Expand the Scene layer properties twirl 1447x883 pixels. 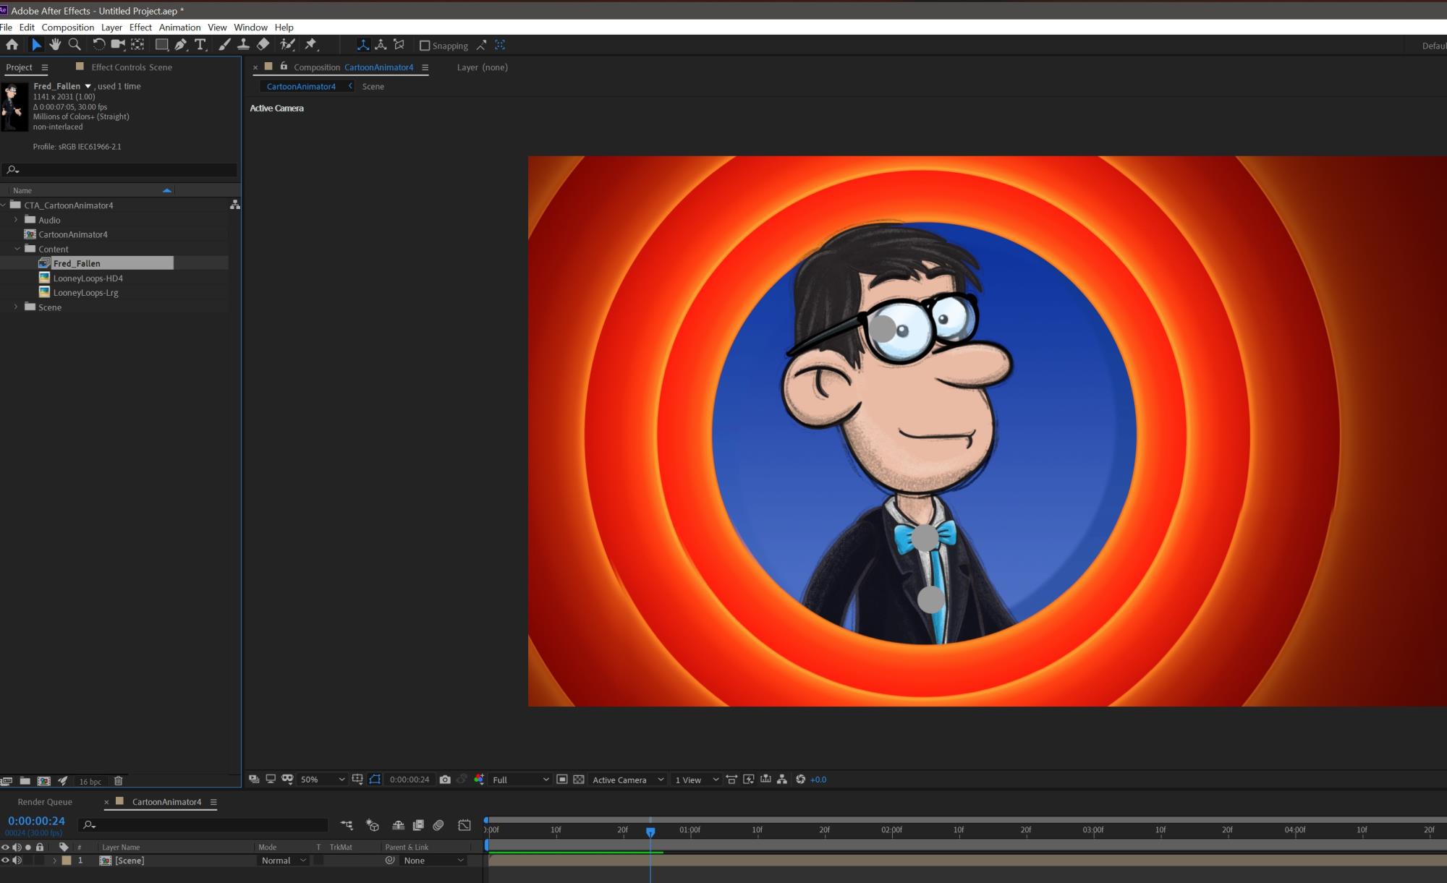pos(54,861)
